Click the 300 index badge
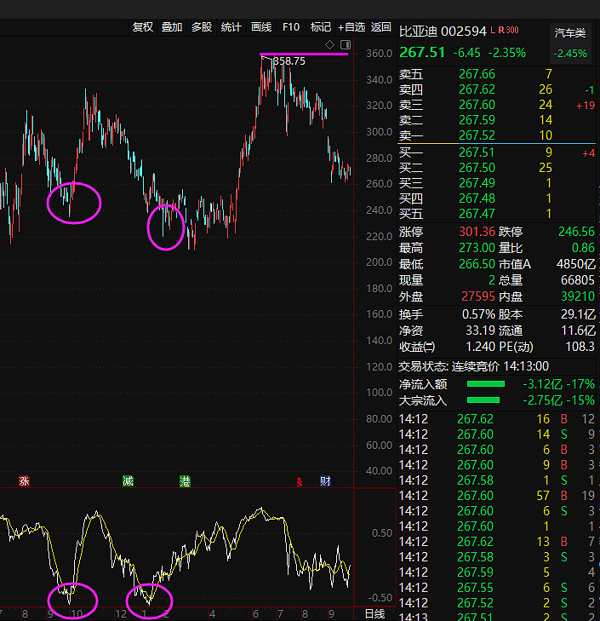The image size is (600, 621). click(x=512, y=30)
